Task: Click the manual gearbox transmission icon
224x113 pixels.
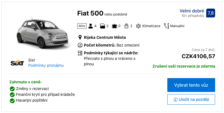Action: (x=166, y=26)
